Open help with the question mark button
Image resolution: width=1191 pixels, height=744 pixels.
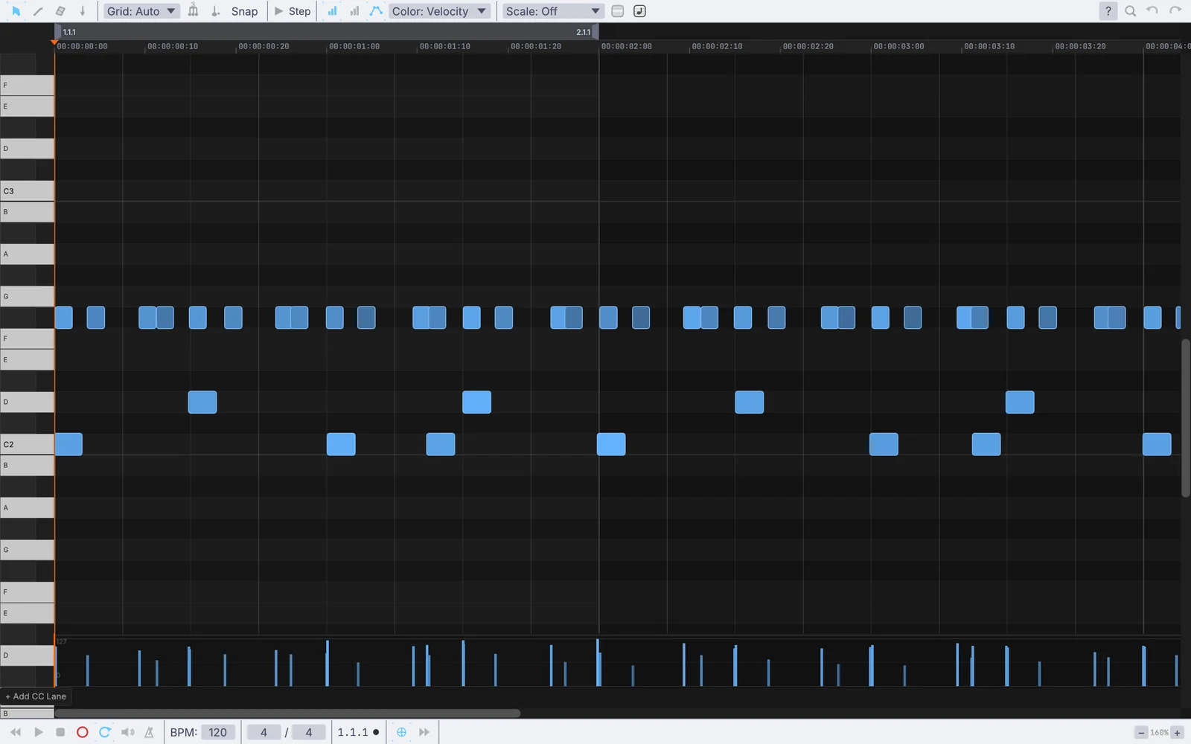point(1108,11)
